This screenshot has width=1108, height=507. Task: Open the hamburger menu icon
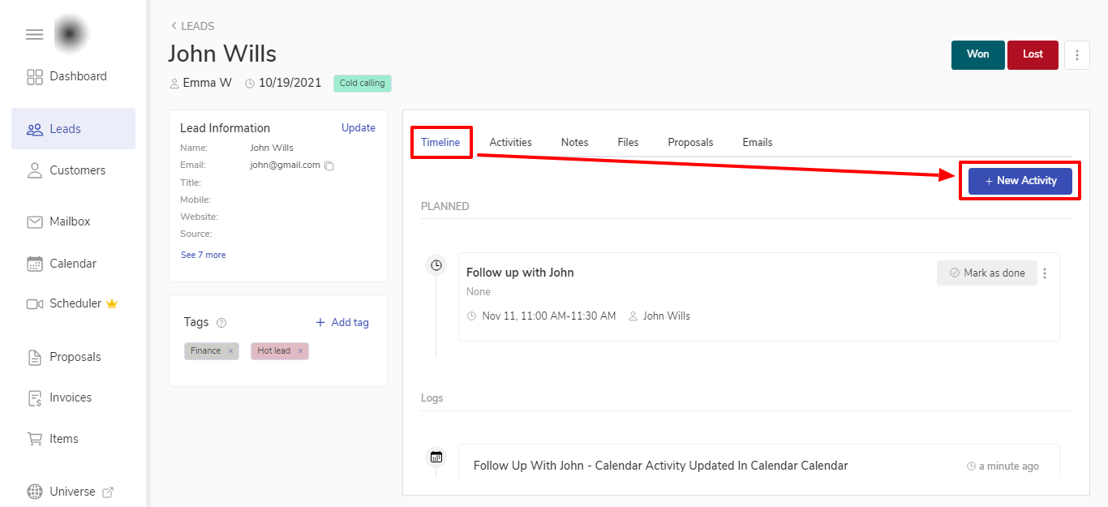[x=34, y=34]
